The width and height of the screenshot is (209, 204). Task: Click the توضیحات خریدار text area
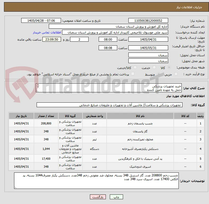[x=96, y=181]
